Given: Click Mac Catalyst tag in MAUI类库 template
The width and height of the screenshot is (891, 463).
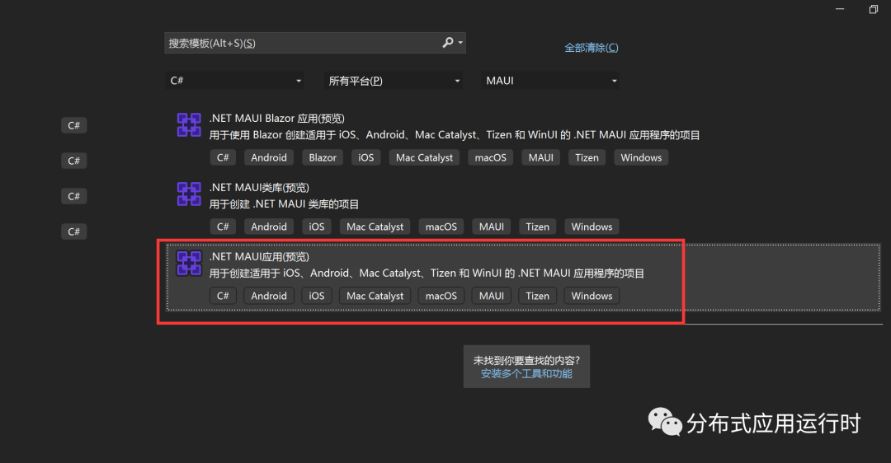Looking at the screenshot, I should click(375, 227).
